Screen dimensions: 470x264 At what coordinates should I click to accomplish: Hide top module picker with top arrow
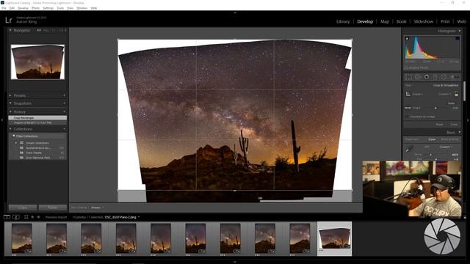235,12
